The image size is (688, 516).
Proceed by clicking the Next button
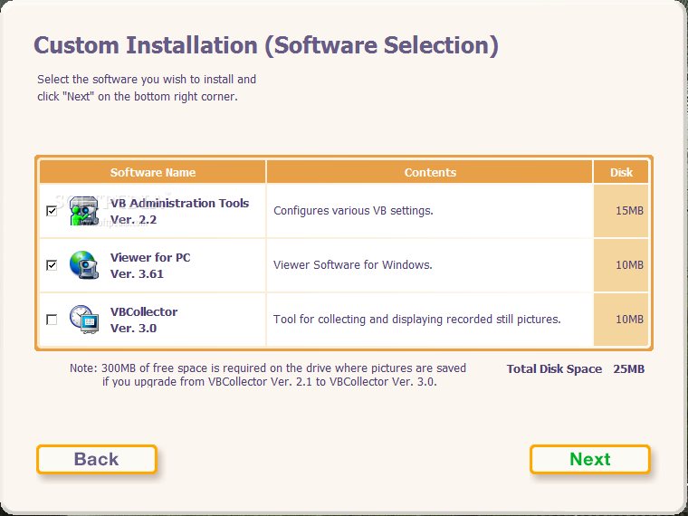click(x=589, y=459)
